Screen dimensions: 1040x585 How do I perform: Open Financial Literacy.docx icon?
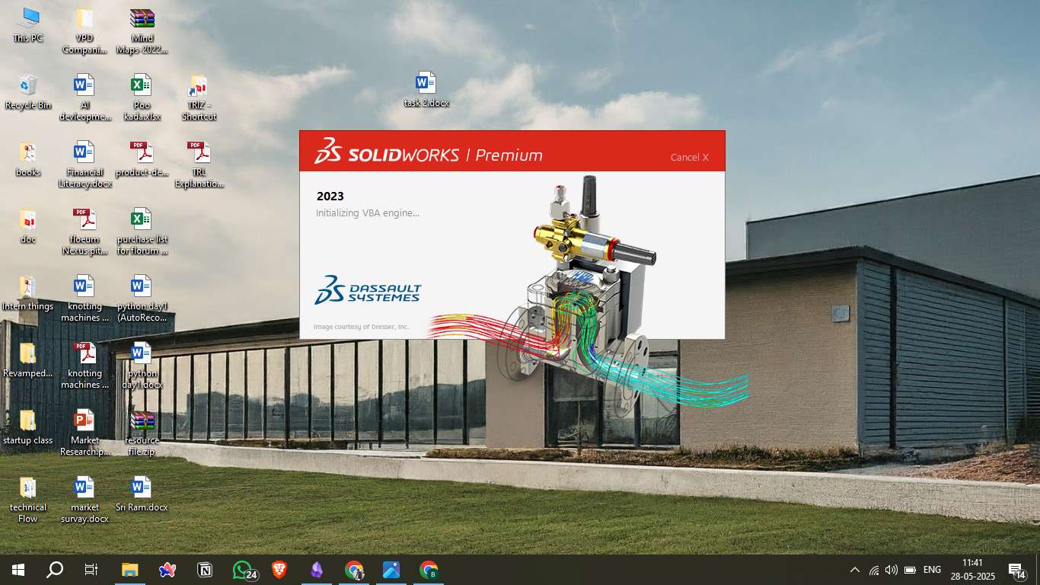coord(85,165)
